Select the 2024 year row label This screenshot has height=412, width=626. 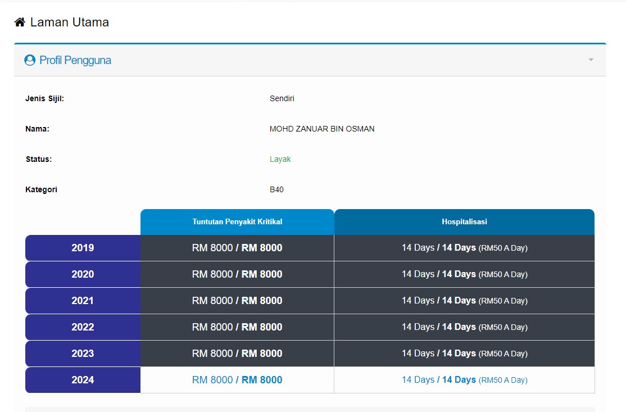tap(83, 379)
